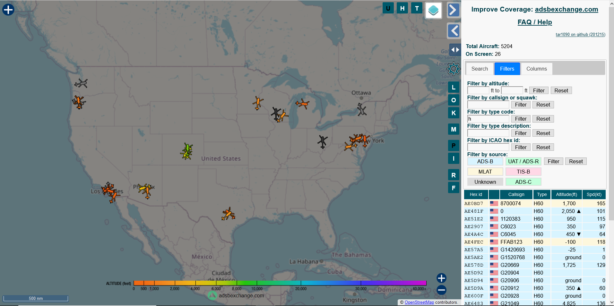This screenshot has width=614, height=306.
Task: Sort table by Callsign column
Action: (x=516, y=194)
